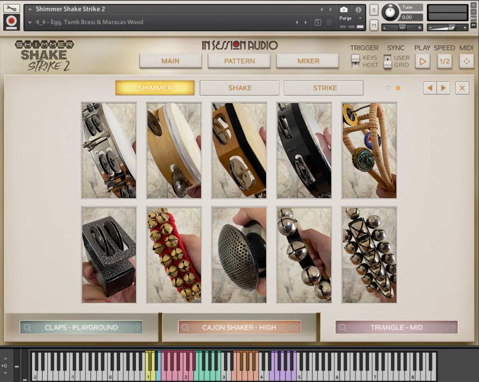Image resolution: width=479 pixels, height=382 pixels.
Task: Save the snapshot with the disk icon
Action: pyautogui.click(x=318, y=22)
